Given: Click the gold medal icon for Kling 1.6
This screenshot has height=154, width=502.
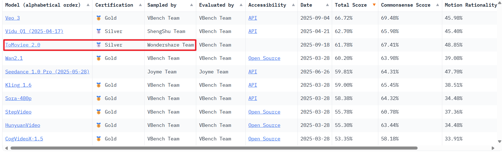Looking at the screenshot, I should pyautogui.click(x=99, y=85).
